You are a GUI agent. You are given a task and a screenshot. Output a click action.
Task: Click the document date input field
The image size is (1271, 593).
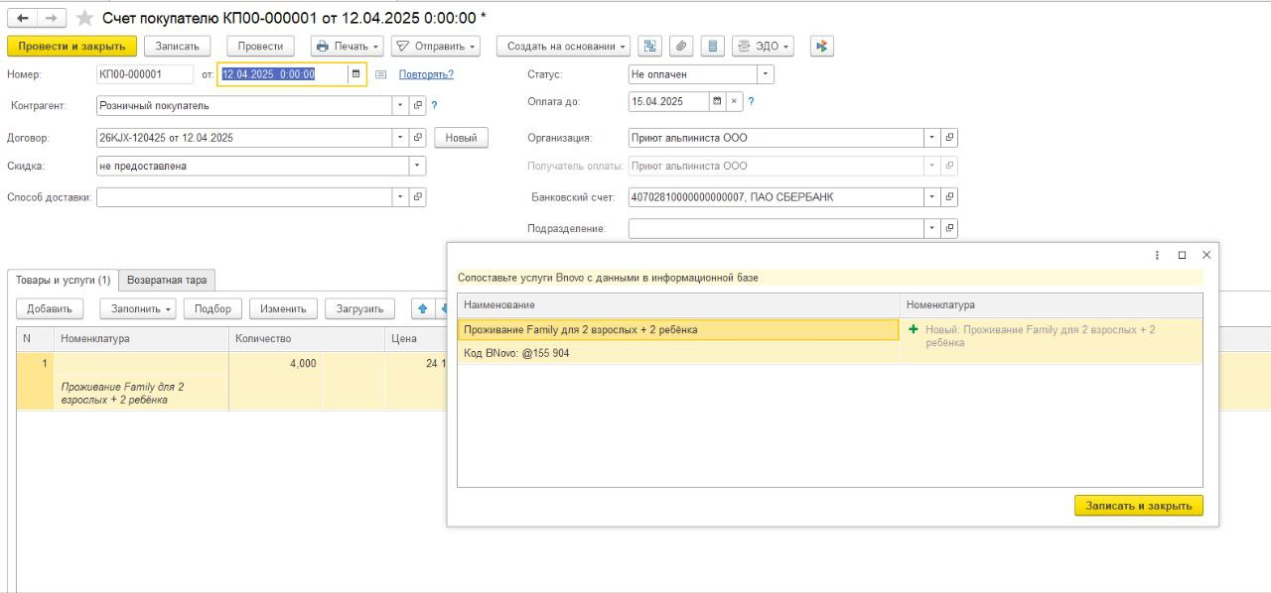(x=283, y=74)
